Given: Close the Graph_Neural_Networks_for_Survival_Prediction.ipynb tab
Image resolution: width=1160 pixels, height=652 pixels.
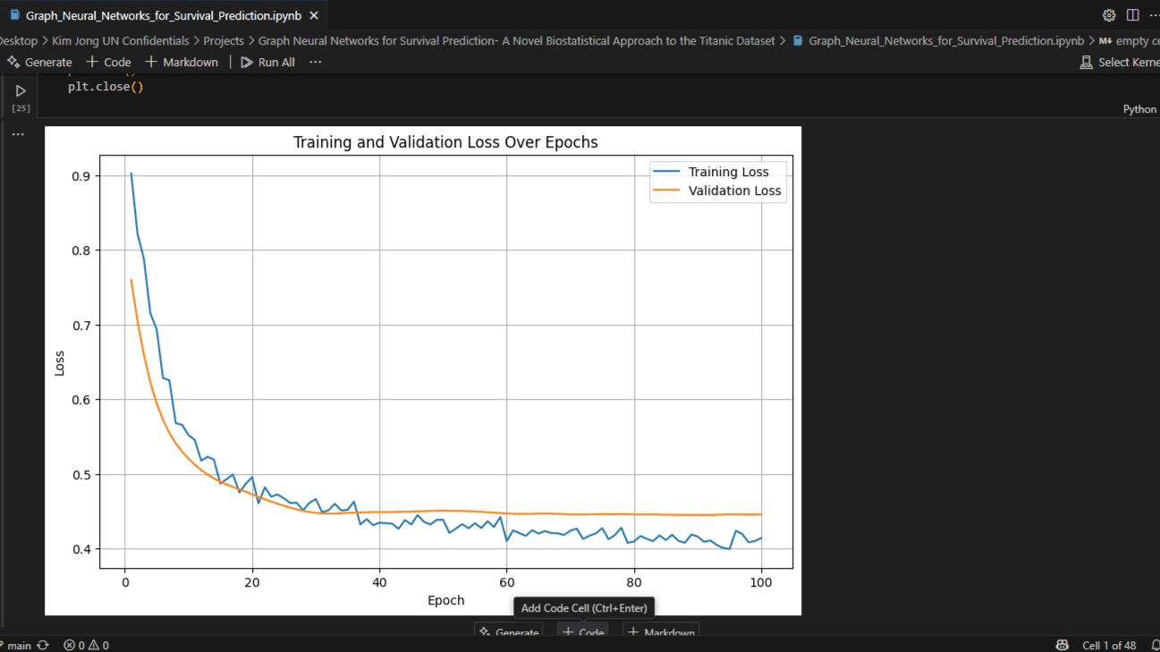Looking at the screenshot, I should click(x=314, y=15).
